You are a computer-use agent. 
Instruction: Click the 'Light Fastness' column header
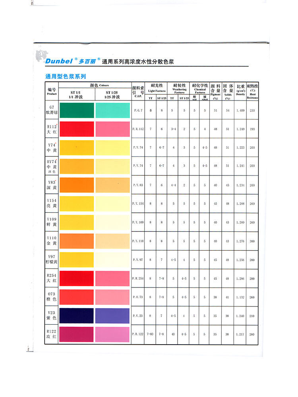click(157, 88)
